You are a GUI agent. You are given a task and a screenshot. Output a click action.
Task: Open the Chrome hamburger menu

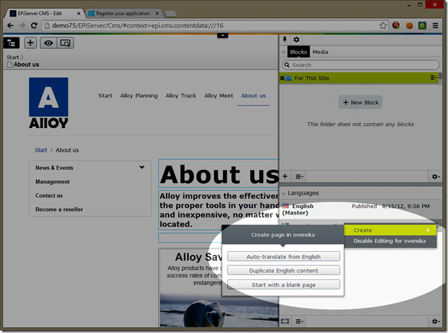tap(436, 26)
